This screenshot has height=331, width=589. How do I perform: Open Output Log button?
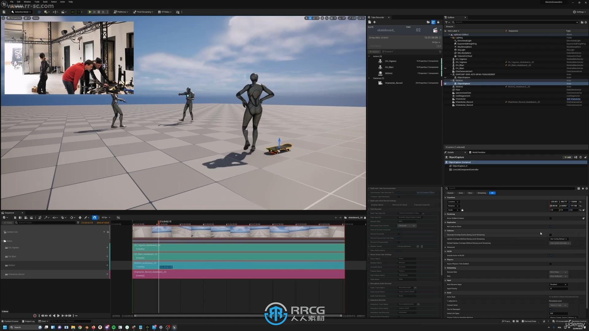tap(28, 321)
